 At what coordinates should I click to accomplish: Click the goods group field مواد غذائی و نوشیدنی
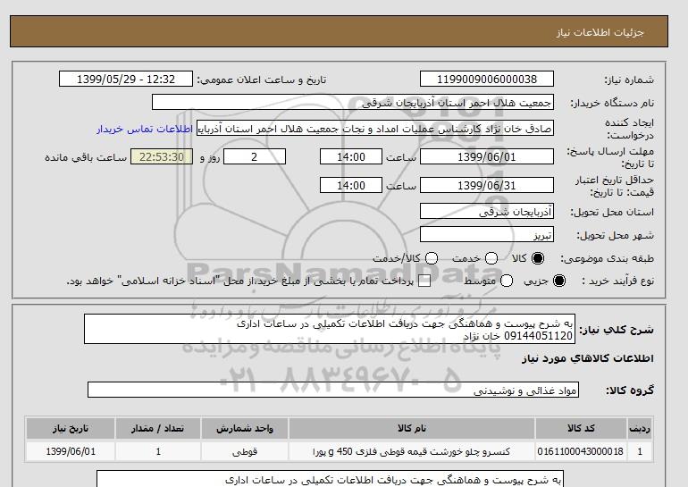coord(333,390)
